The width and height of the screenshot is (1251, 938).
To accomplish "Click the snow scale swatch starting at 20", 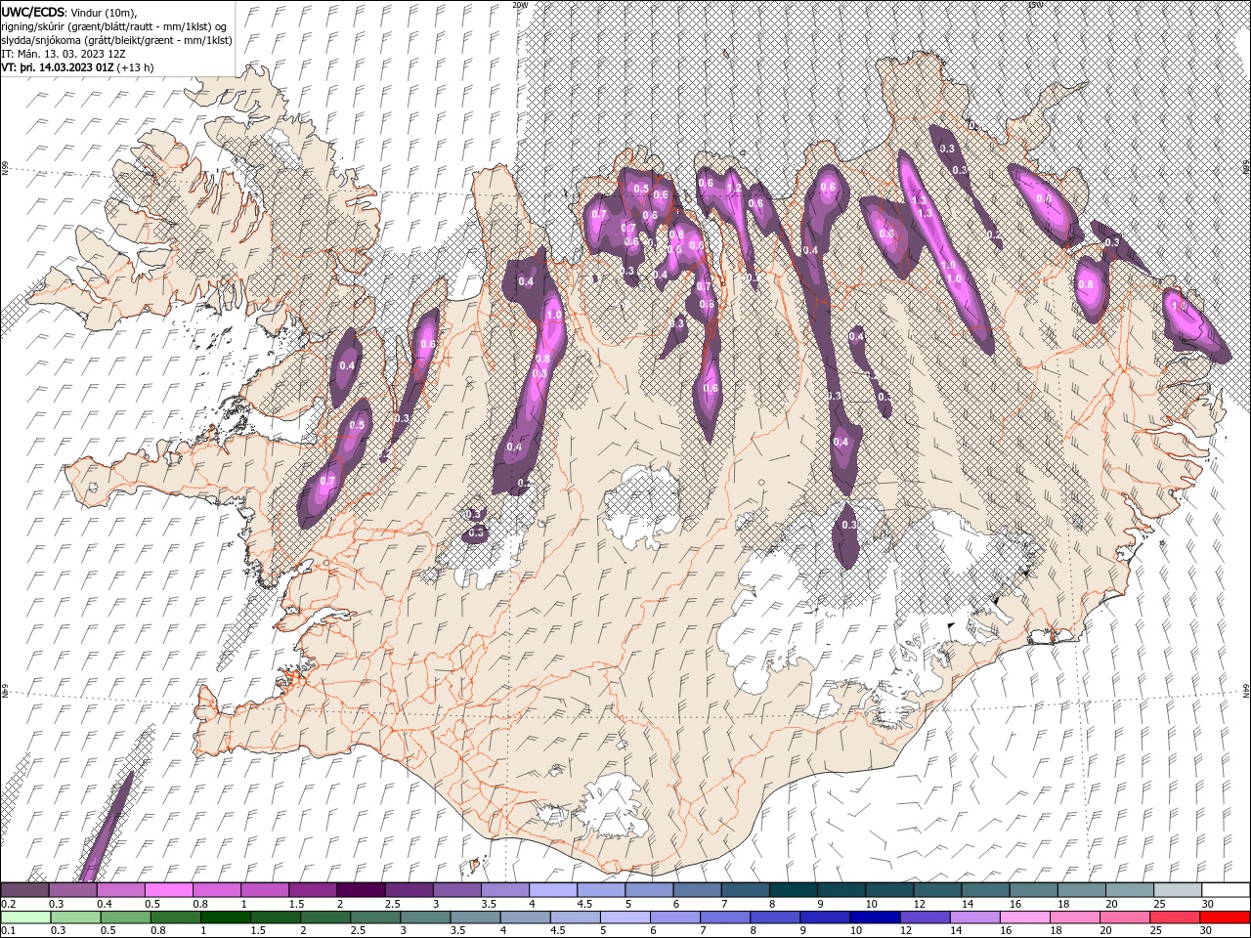I will point(1129,890).
